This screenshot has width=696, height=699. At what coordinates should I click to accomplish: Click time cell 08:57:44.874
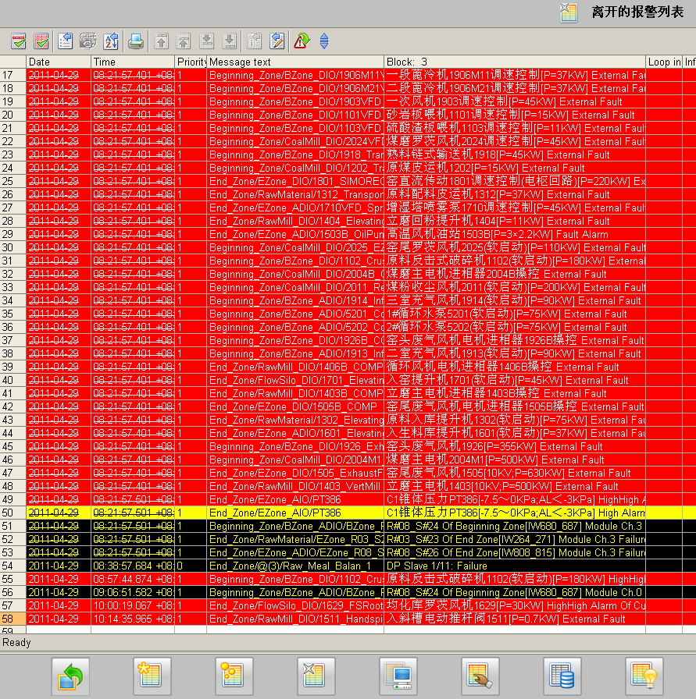pos(133,579)
